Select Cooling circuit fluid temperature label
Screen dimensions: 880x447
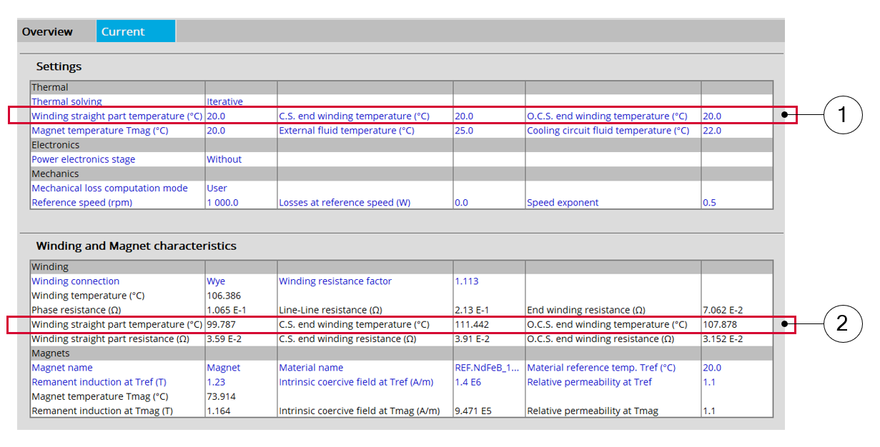pyautogui.click(x=608, y=131)
